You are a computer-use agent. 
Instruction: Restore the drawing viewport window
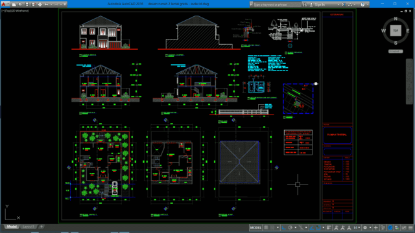point(406,11)
